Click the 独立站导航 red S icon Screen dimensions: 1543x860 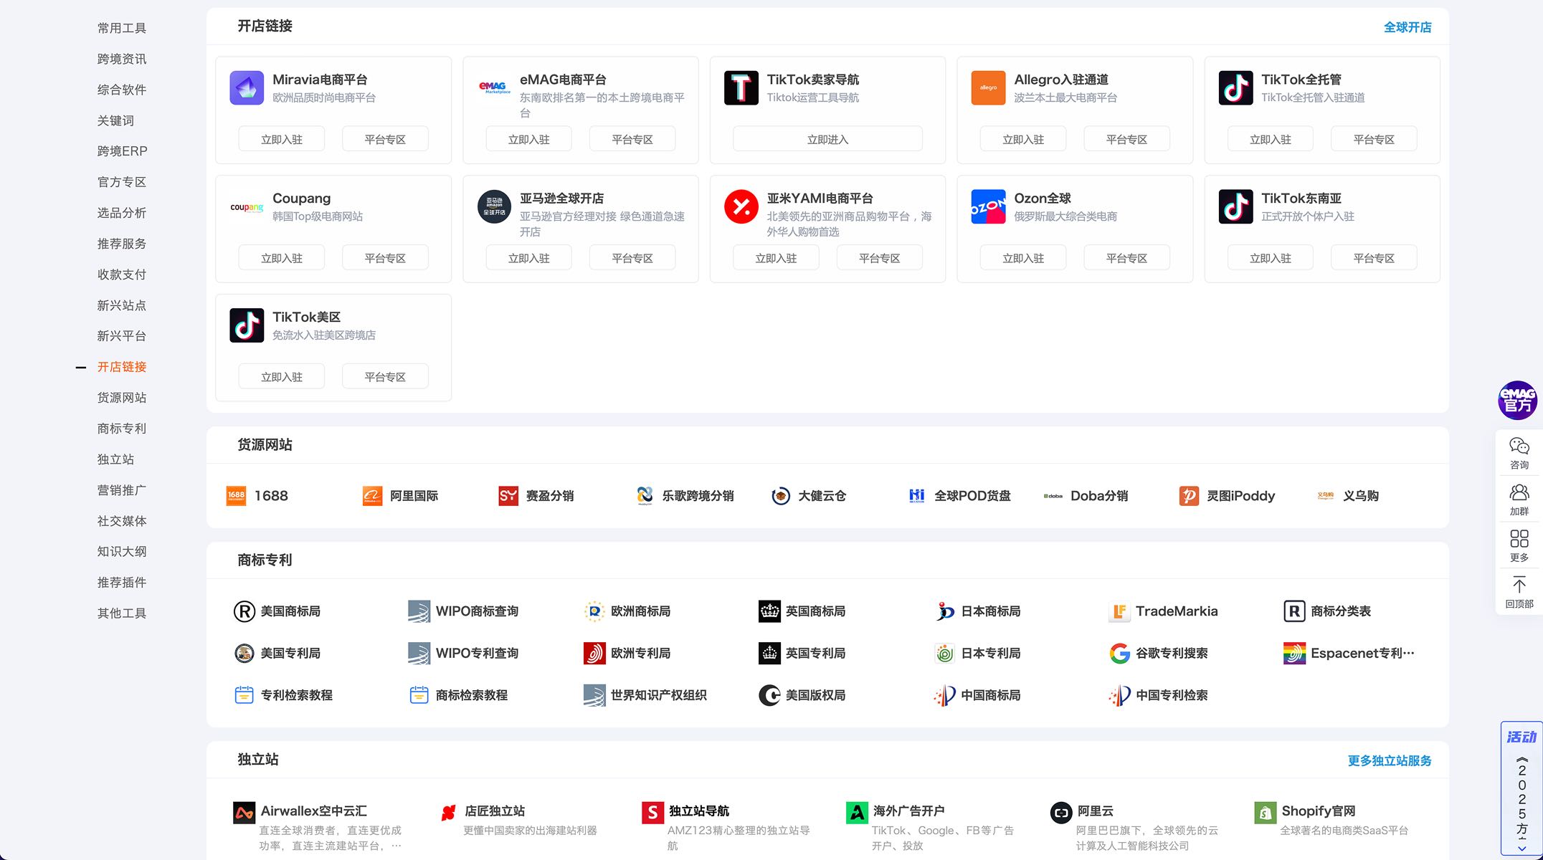tap(652, 813)
